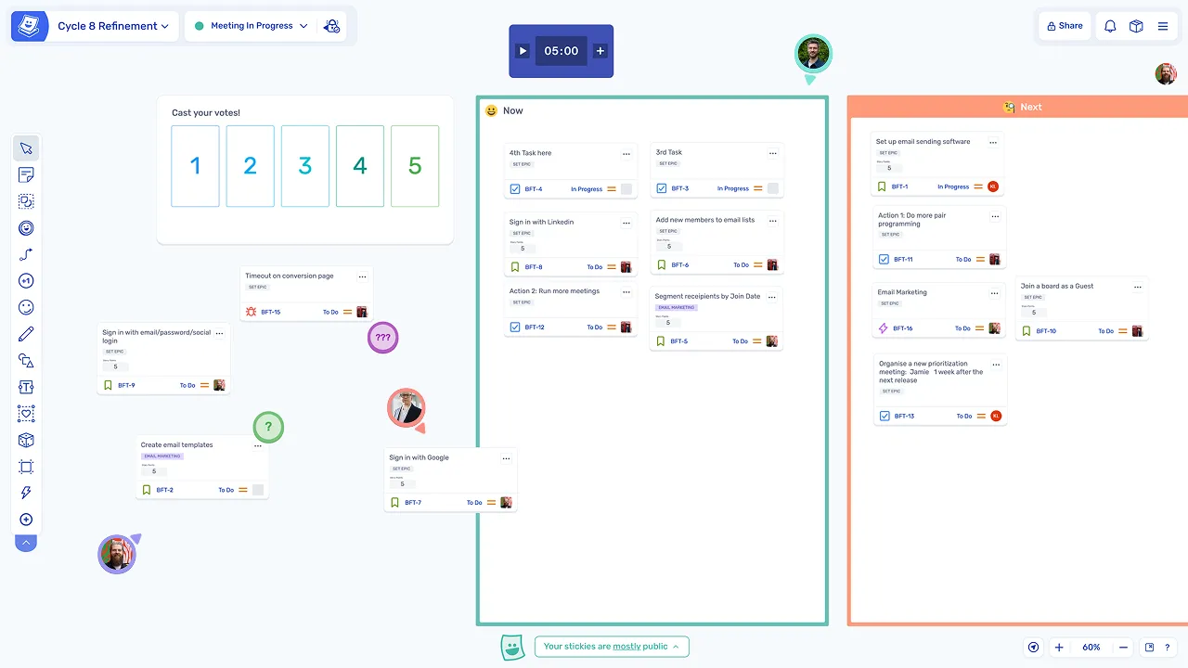Expand the Meeting In Progress status dropdown
Image resolution: width=1188 pixels, height=668 pixels.
tap(251, 26)
